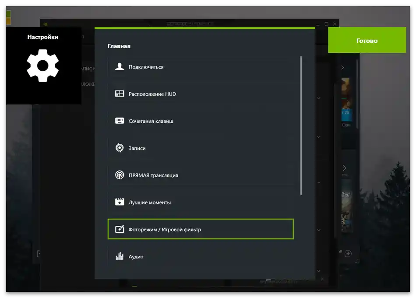Click the Fallout game thumbnail in background window
Image resolution: width=416 pixels, height=298 pixels.
[346, 206]
